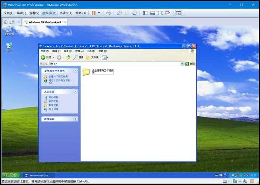Open the Explorer 编辑(E) menu

[56, 51]
